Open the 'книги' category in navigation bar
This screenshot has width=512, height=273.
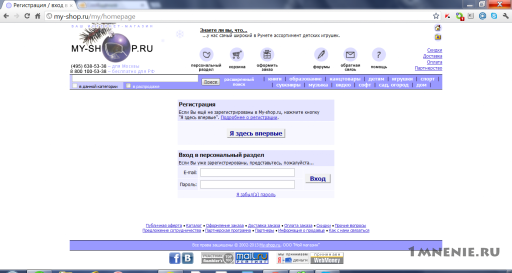[x=274, y=78]
